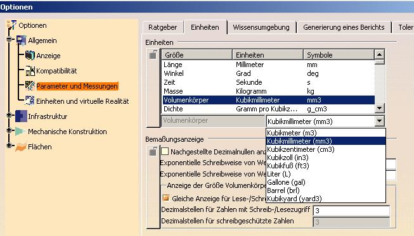Screen dimensions: 414x236
Task: Choose Kubikfuß (ft3) from the list
Action: point(326,166)
